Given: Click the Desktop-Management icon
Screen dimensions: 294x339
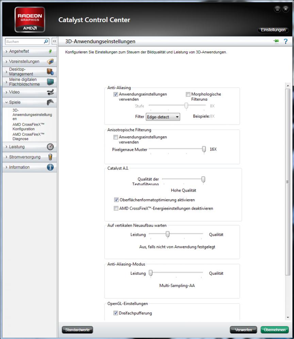Looking at the screenshot, I should [50, 71].
